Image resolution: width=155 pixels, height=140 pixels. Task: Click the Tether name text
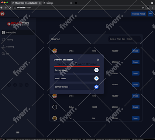coord(71,107)
